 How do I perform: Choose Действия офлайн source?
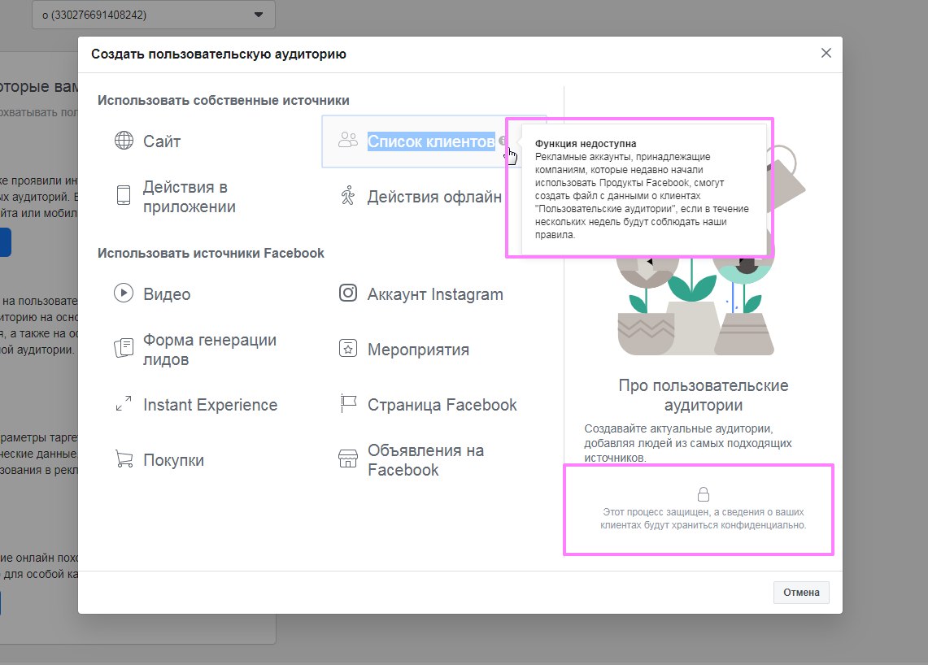(x=434, y=197)
